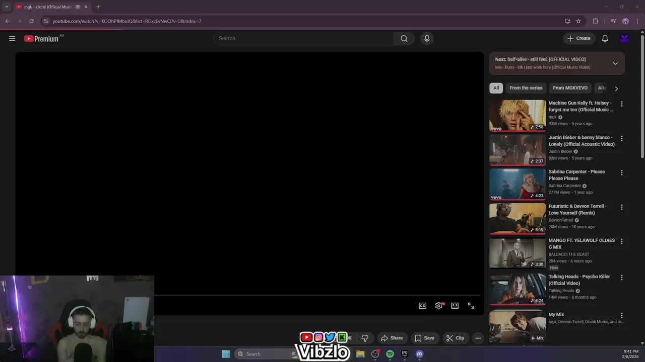The image size is (645, 362).
Task: Expand the Next: half•alive playlist panel
Action: [615, 63]
